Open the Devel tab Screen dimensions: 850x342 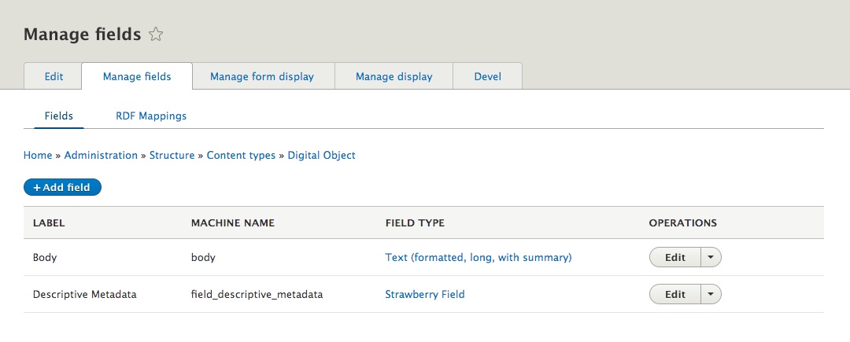pyautogui.click(x=487, y=77)
